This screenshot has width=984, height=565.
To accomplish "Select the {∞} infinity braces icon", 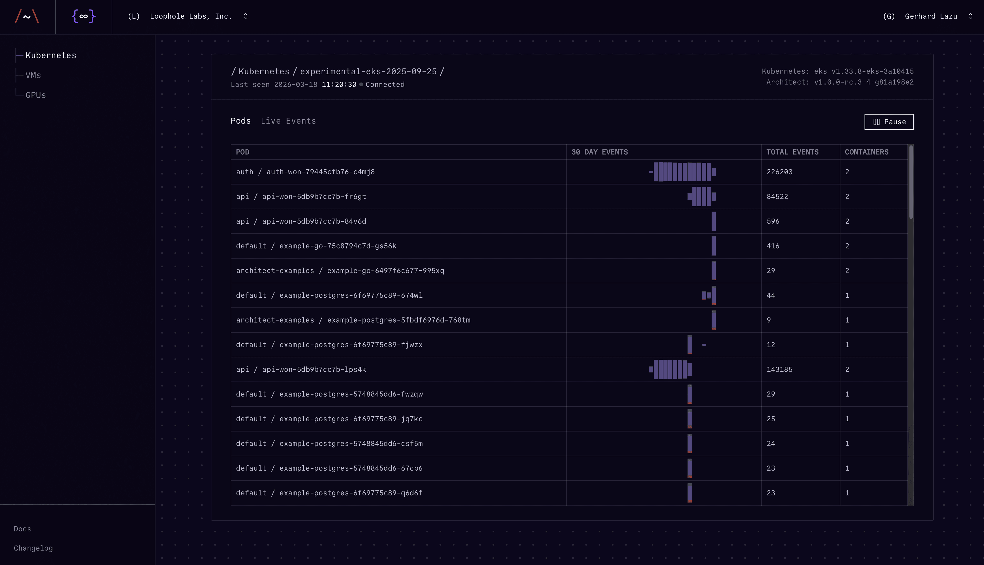I will [x=83, y=17].
